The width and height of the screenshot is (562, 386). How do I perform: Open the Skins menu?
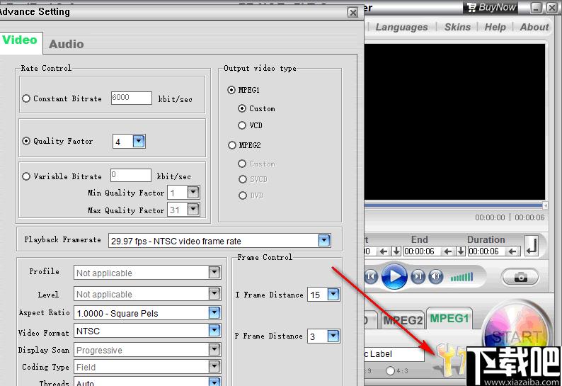pyautogui.click(x=457, y=27)
